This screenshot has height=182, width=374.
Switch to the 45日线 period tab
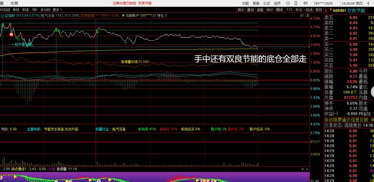[5, 10]
